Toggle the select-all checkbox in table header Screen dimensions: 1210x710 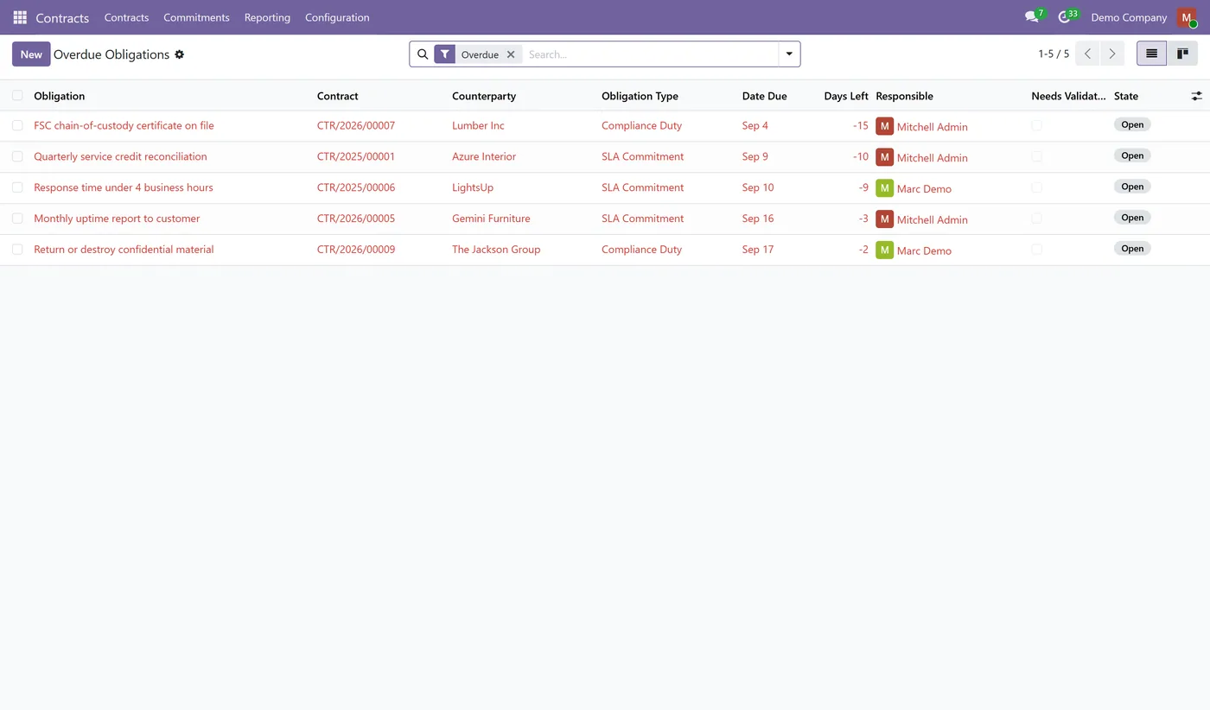17,95
